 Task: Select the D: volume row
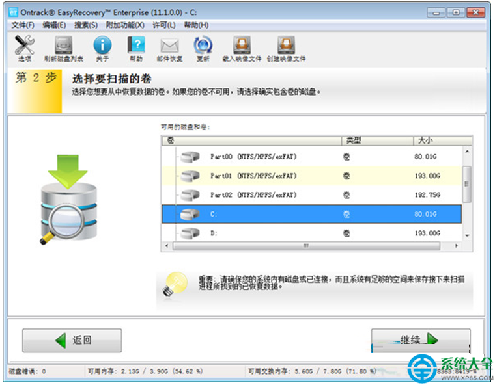tap(311, 233)
